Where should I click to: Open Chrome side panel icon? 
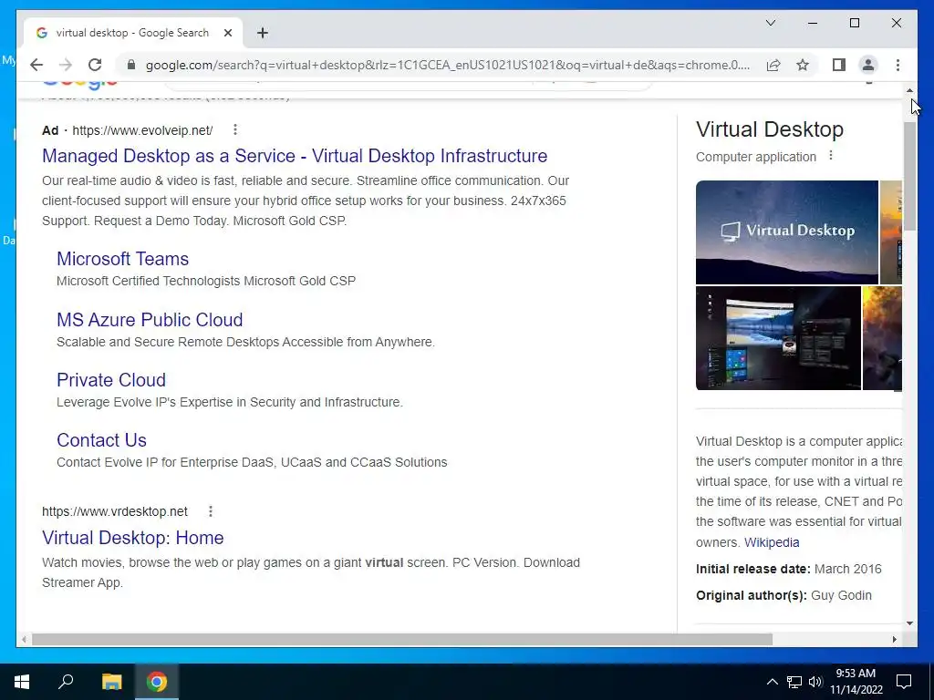point(839,65)
